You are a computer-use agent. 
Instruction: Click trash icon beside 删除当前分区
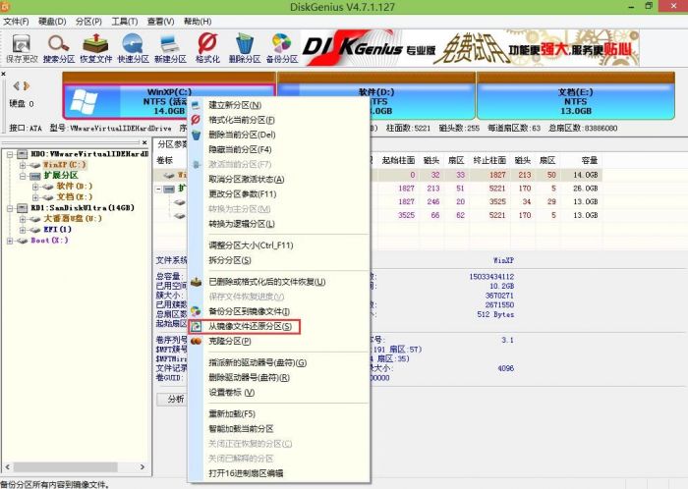[x=196, y=135]
